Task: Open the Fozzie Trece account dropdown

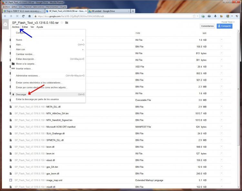Action: (228, 22)
